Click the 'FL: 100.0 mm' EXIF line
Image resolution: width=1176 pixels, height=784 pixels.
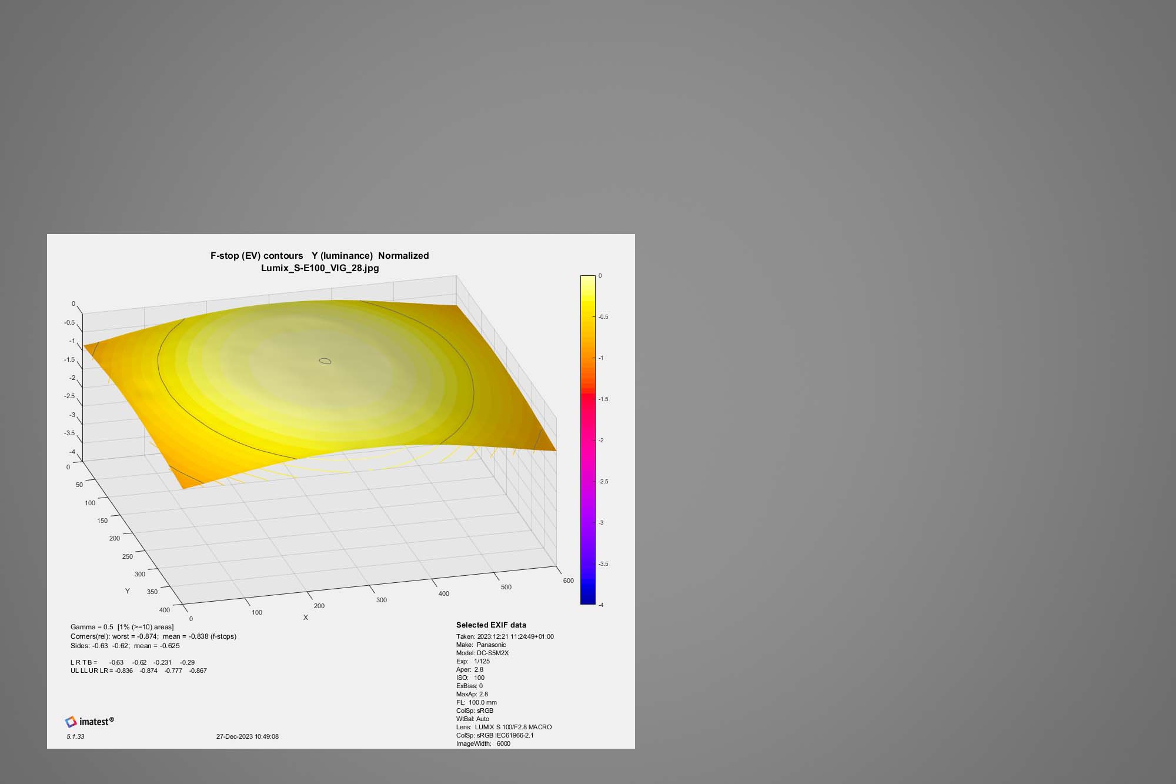(x=476, y=702)
